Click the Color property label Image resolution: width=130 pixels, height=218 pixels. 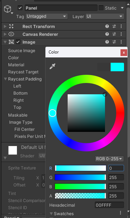(x=13, y=58)
